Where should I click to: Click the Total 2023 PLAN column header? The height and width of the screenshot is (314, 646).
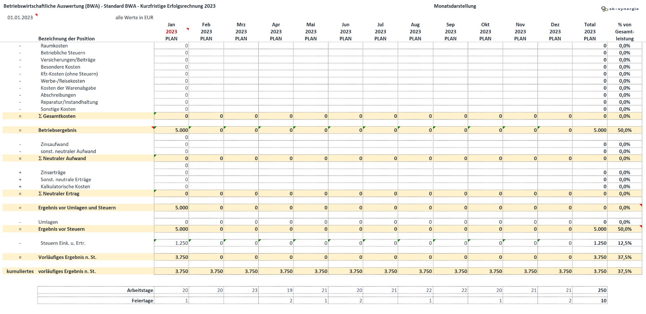590,31
